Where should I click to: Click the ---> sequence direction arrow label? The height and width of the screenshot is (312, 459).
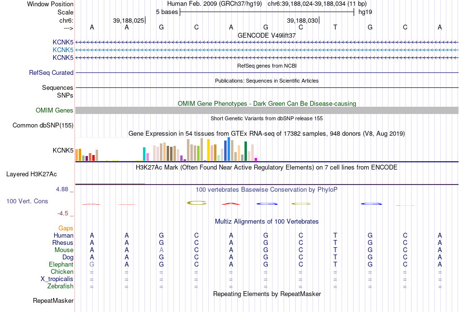(69, 28)
